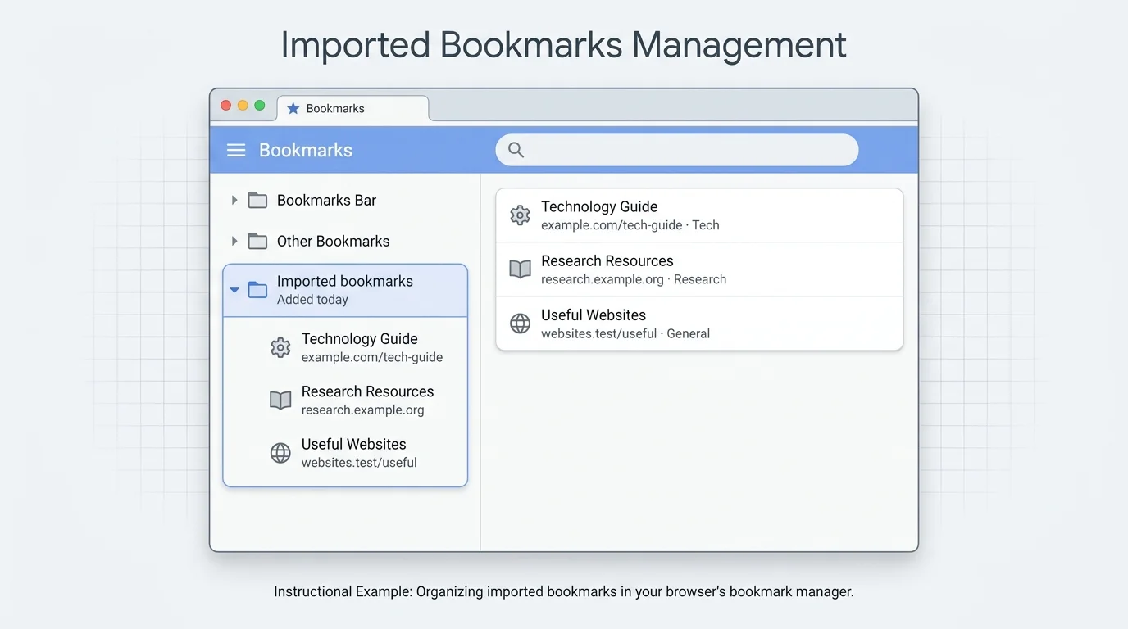Click the Other Bookmarks folder icon
The width and height of the screenshot is (1128, 629).
[x=258, y=241]
